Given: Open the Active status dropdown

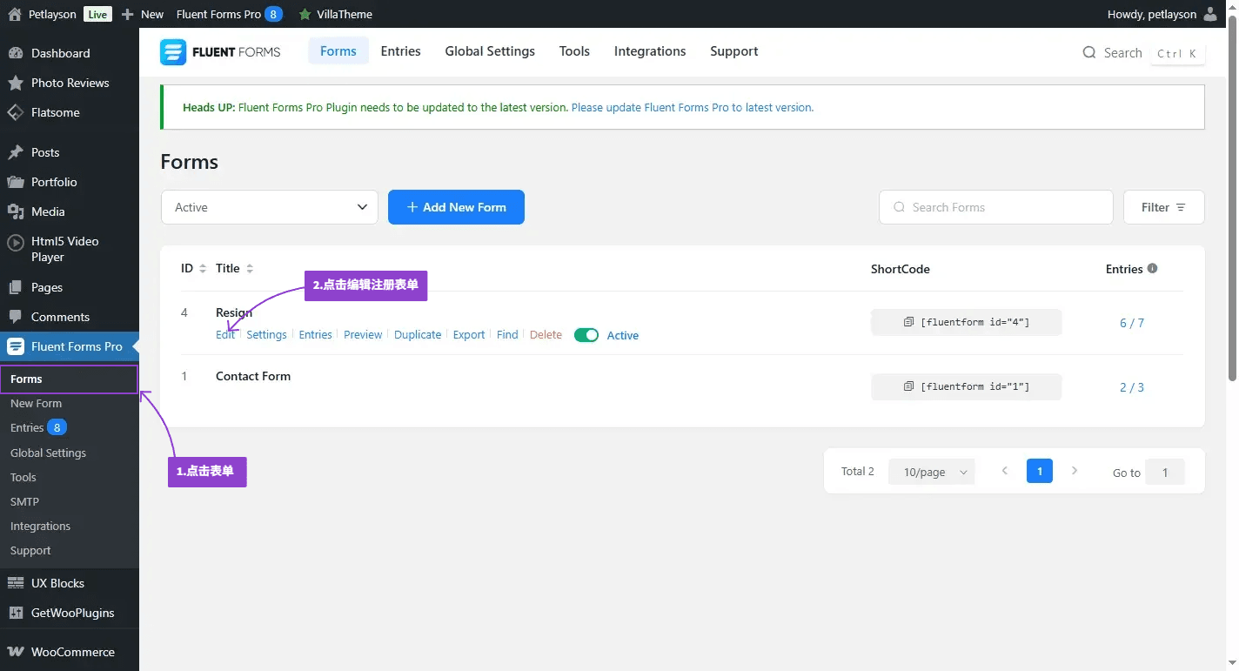Looking at the screenshot, I should [270, 207].
